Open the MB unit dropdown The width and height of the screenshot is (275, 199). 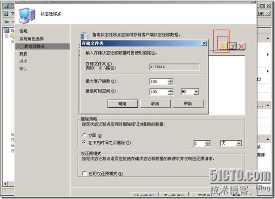196,92
